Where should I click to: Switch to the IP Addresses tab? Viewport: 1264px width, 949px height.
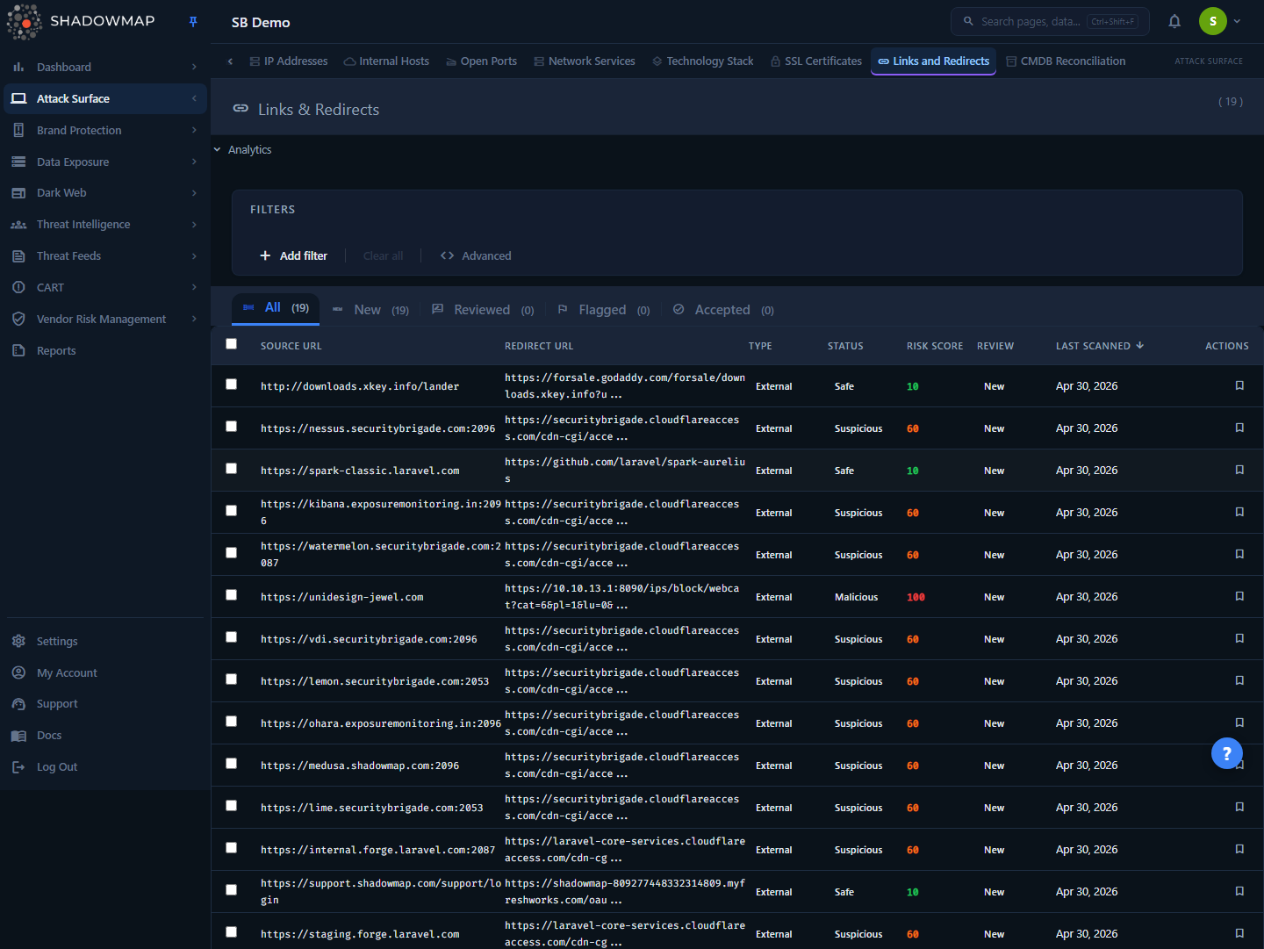pos(289,61)
